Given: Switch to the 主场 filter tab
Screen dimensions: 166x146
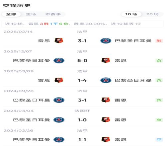Looking at the screenshot, I should click(x=31, y=14).
